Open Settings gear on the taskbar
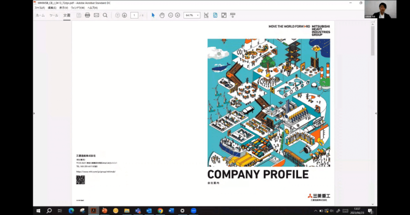This screenshot has height=215, width=410. pyautogui.click(x=183, y=211)
